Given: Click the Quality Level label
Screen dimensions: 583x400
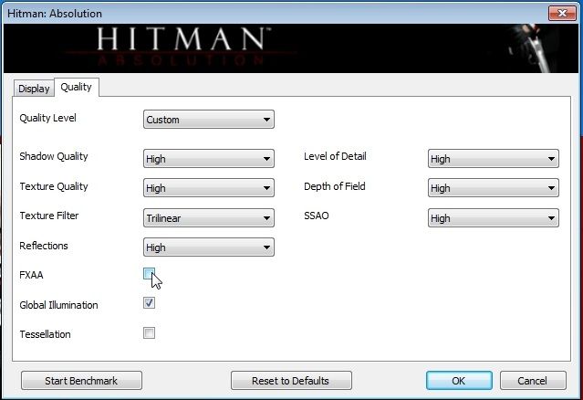Looking at the screenshot, I should tap(47, 118).
